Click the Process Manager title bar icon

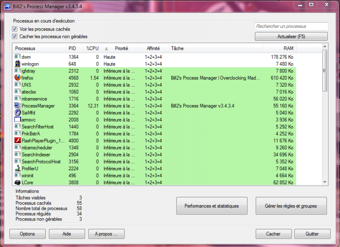(8, 7)
